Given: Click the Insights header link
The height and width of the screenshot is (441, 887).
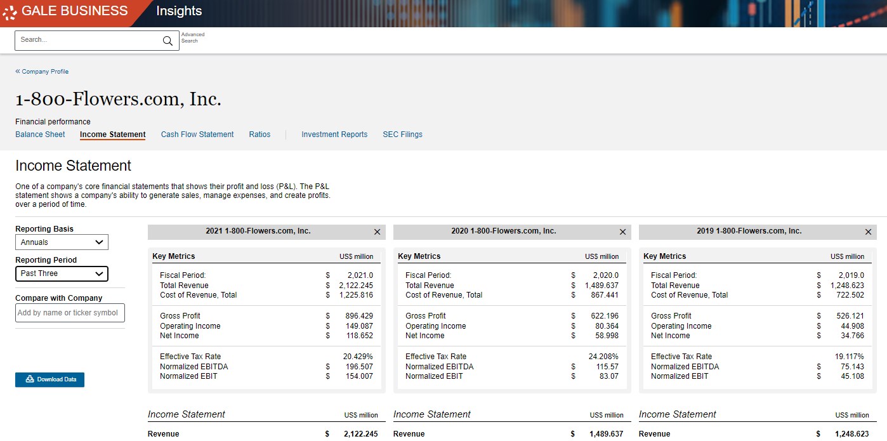Looking at the screenshot, I should 179,11.
